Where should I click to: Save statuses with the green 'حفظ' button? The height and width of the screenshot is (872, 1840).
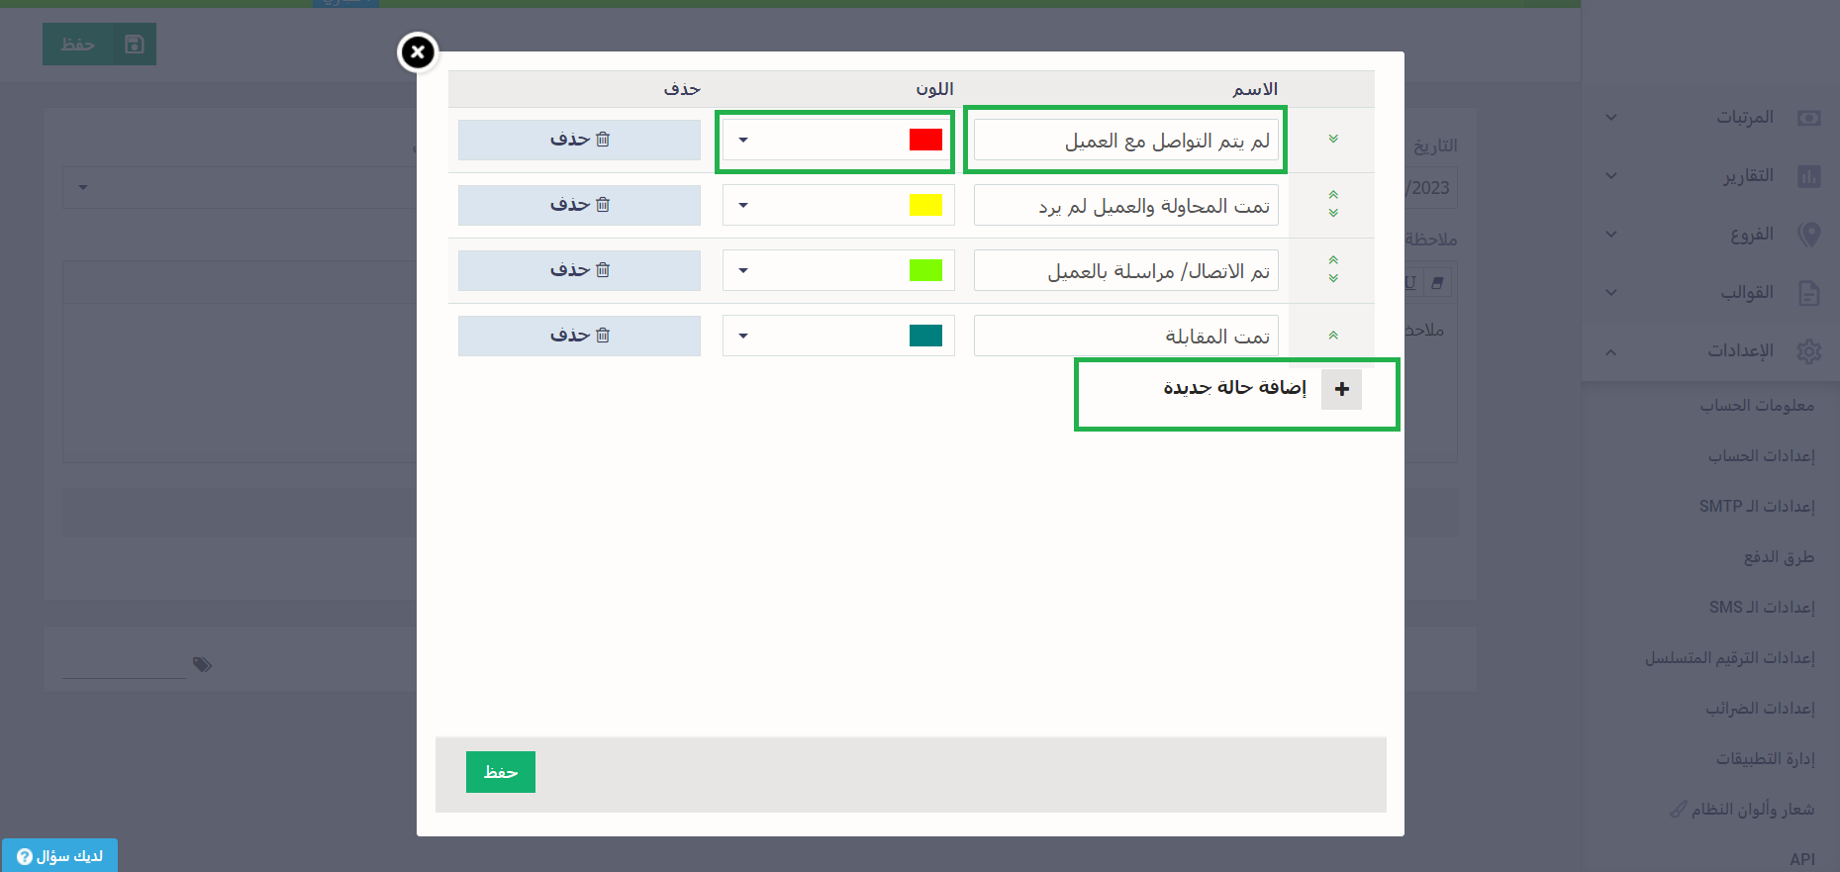(x=500, y=772)
